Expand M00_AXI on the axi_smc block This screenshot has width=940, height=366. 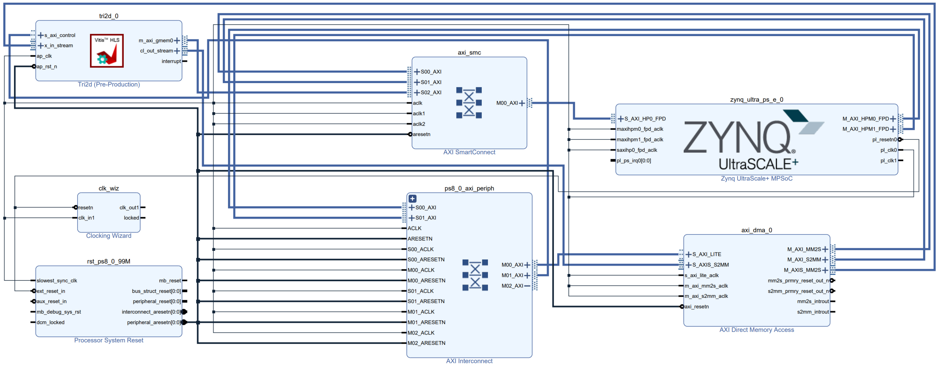coord(522,103)
